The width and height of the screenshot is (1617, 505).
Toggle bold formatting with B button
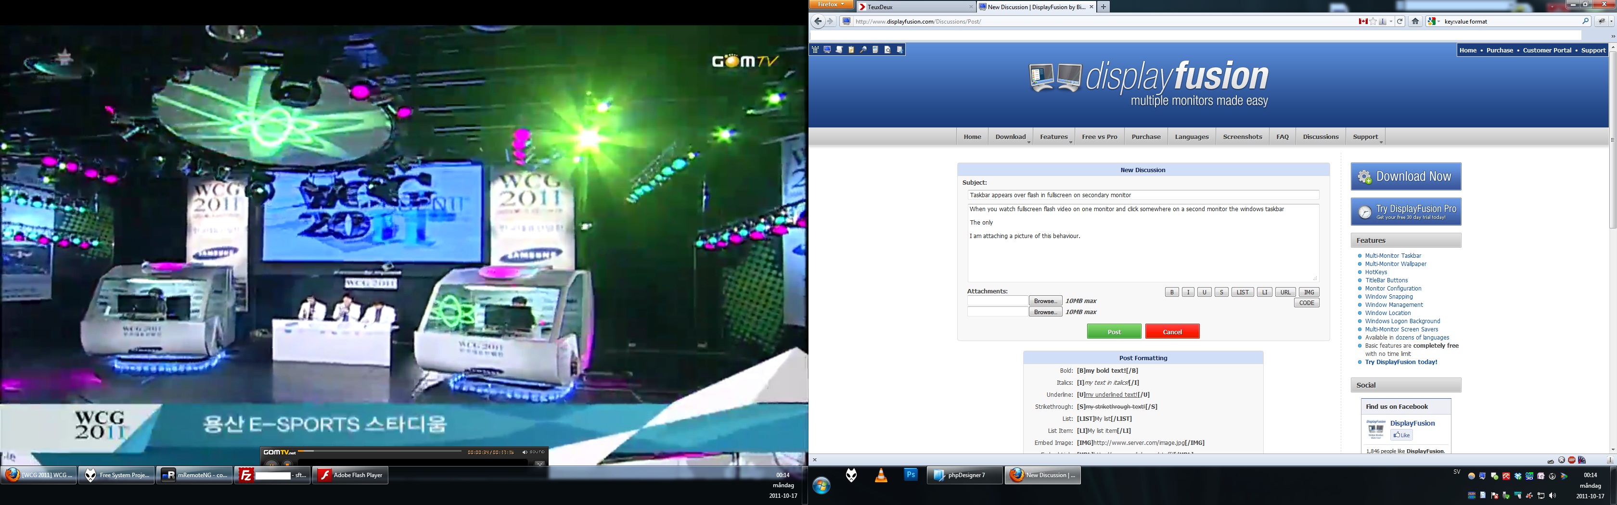tap(1171, 292)
